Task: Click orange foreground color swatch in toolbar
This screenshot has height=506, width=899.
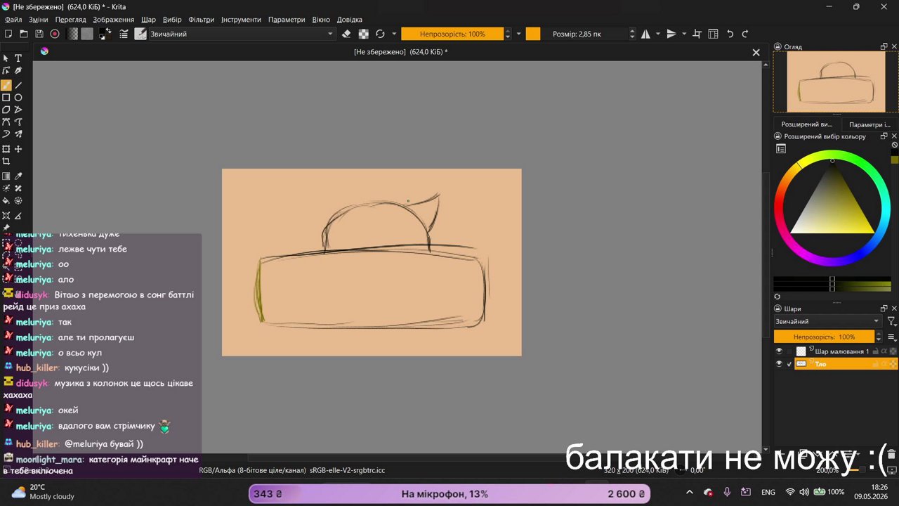Action: click(x=533, y=34)
